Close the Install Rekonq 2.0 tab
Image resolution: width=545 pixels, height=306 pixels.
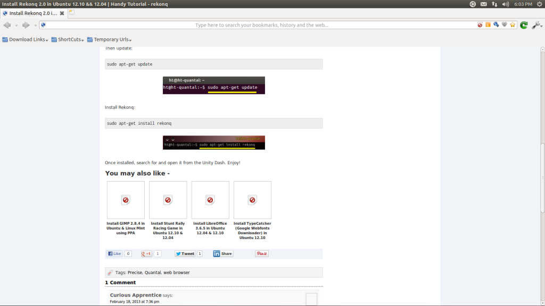click(x=62, y=13)
